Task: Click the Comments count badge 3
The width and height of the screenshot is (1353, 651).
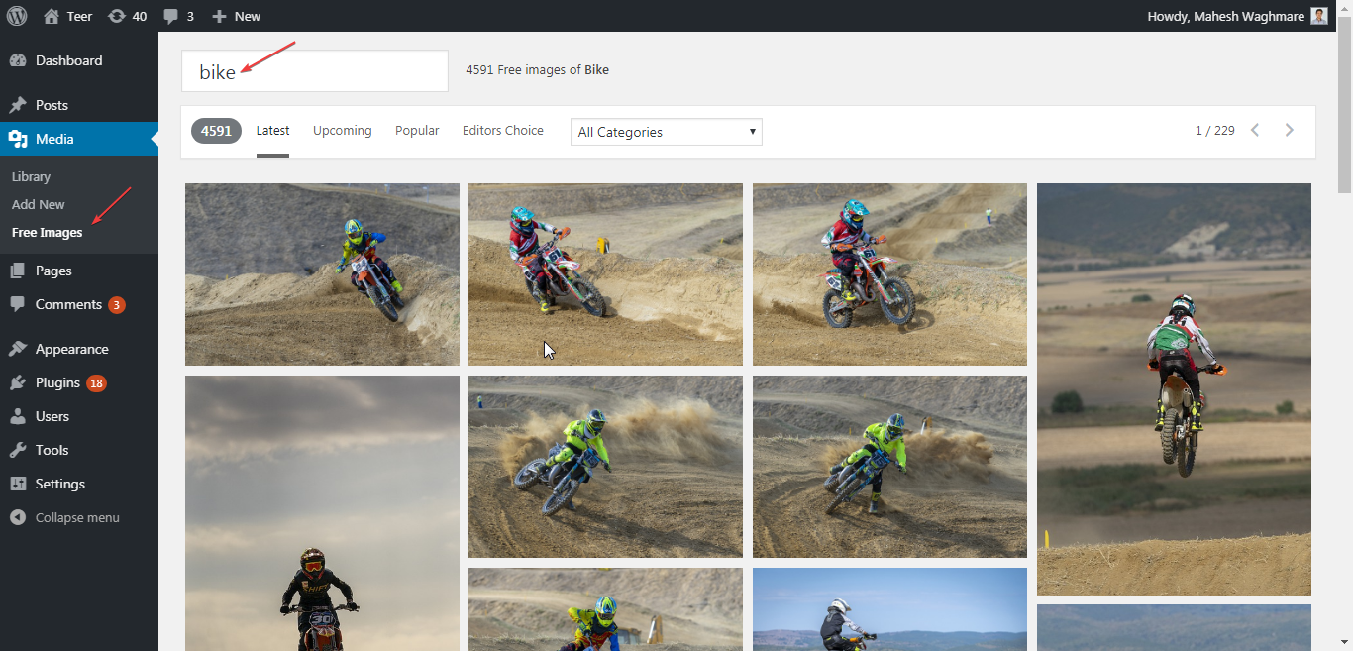Action: click(x=117, y=305)
